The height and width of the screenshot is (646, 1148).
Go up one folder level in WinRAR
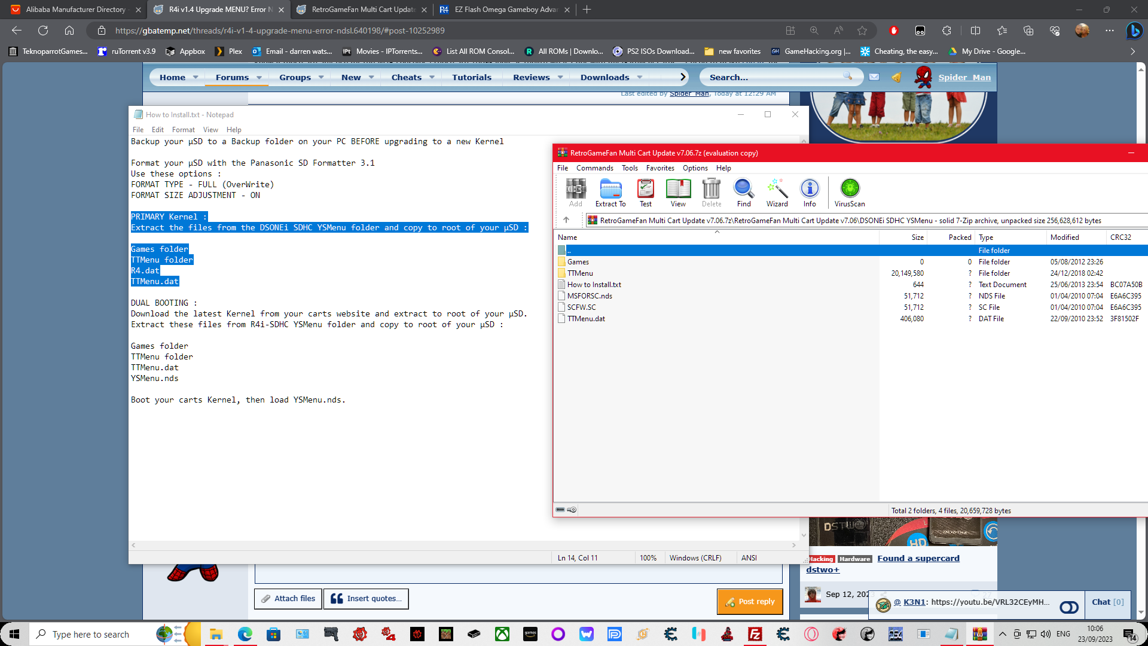pos(566,220)
